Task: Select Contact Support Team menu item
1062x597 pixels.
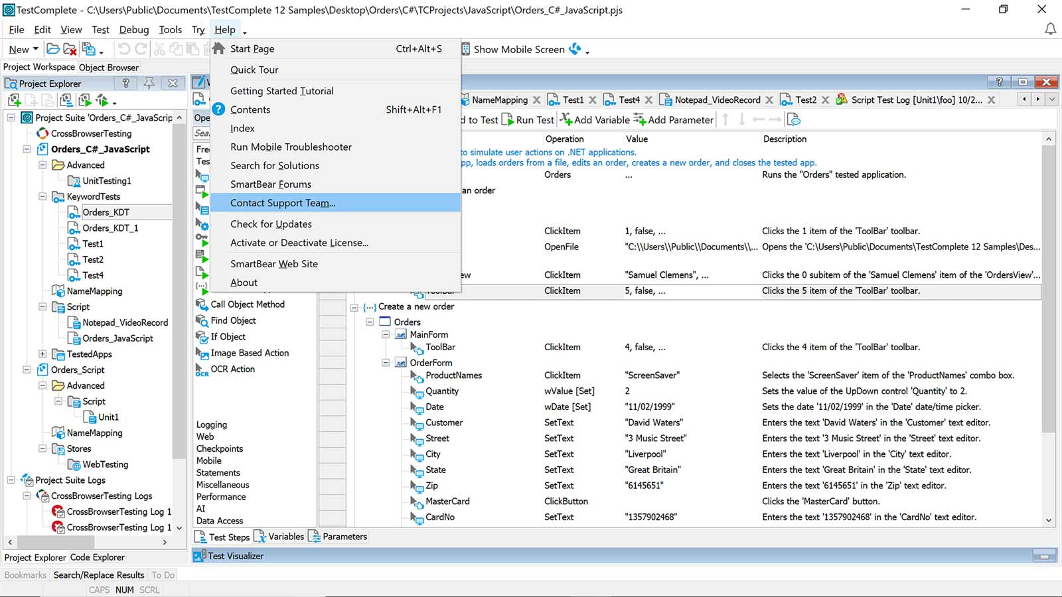Action: [282, 203]
